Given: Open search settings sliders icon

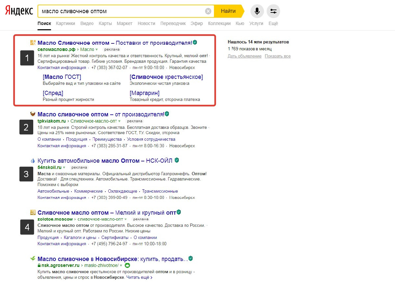Looking at the screenshot, I should coord(273,11).
